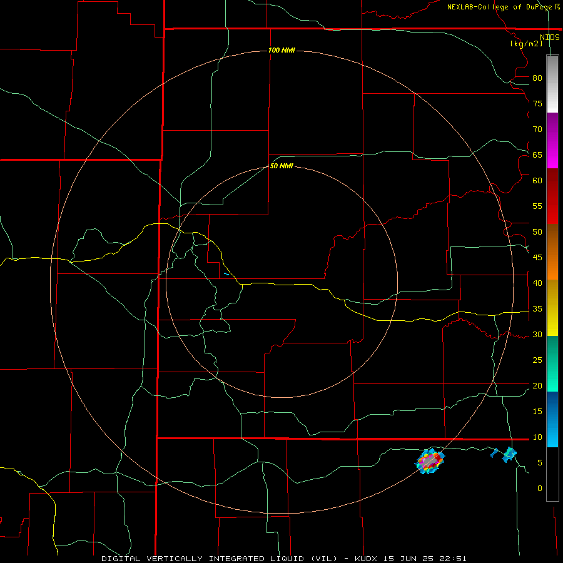Click the '45' scale value
The height and width of the screenshot is (563, 563).
coord(537,258)
